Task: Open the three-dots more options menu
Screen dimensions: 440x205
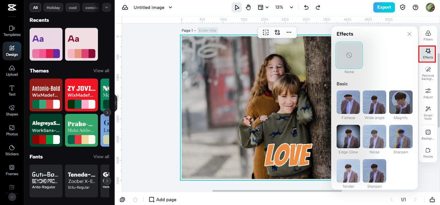Action: click(289, 32)
